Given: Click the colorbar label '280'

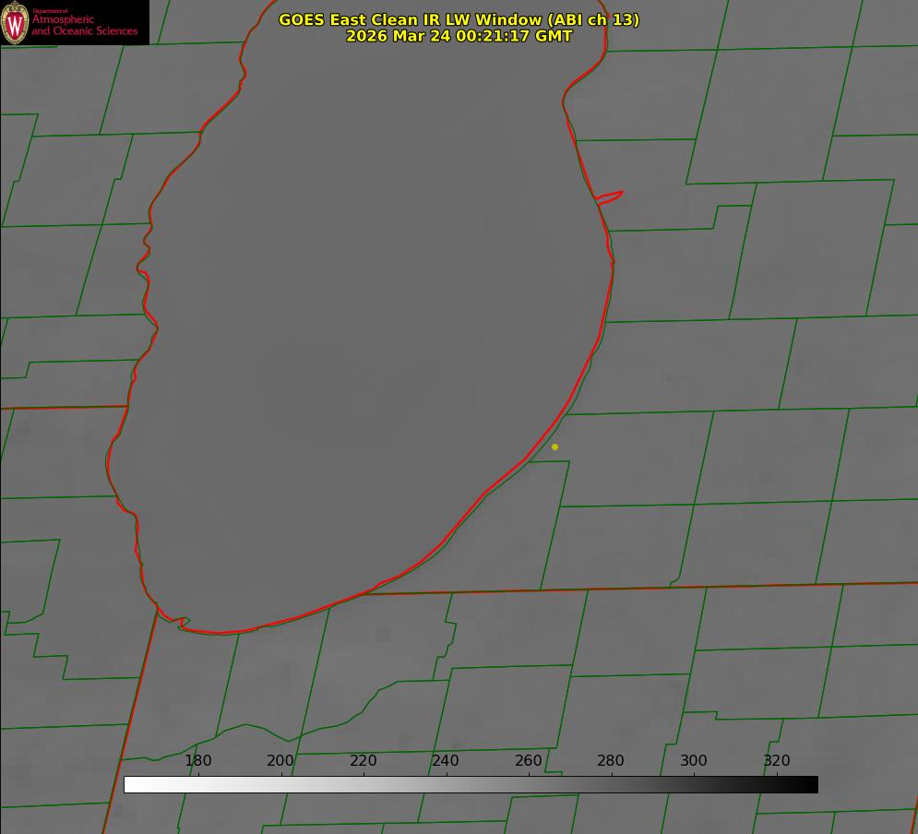Looking at the screenshot, I should tap(611, 760).
